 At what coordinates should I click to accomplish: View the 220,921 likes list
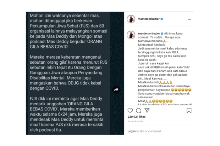coord(137,117)
